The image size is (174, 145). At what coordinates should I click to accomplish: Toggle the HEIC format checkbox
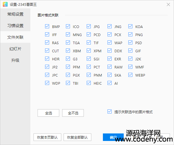click(89, 83)
